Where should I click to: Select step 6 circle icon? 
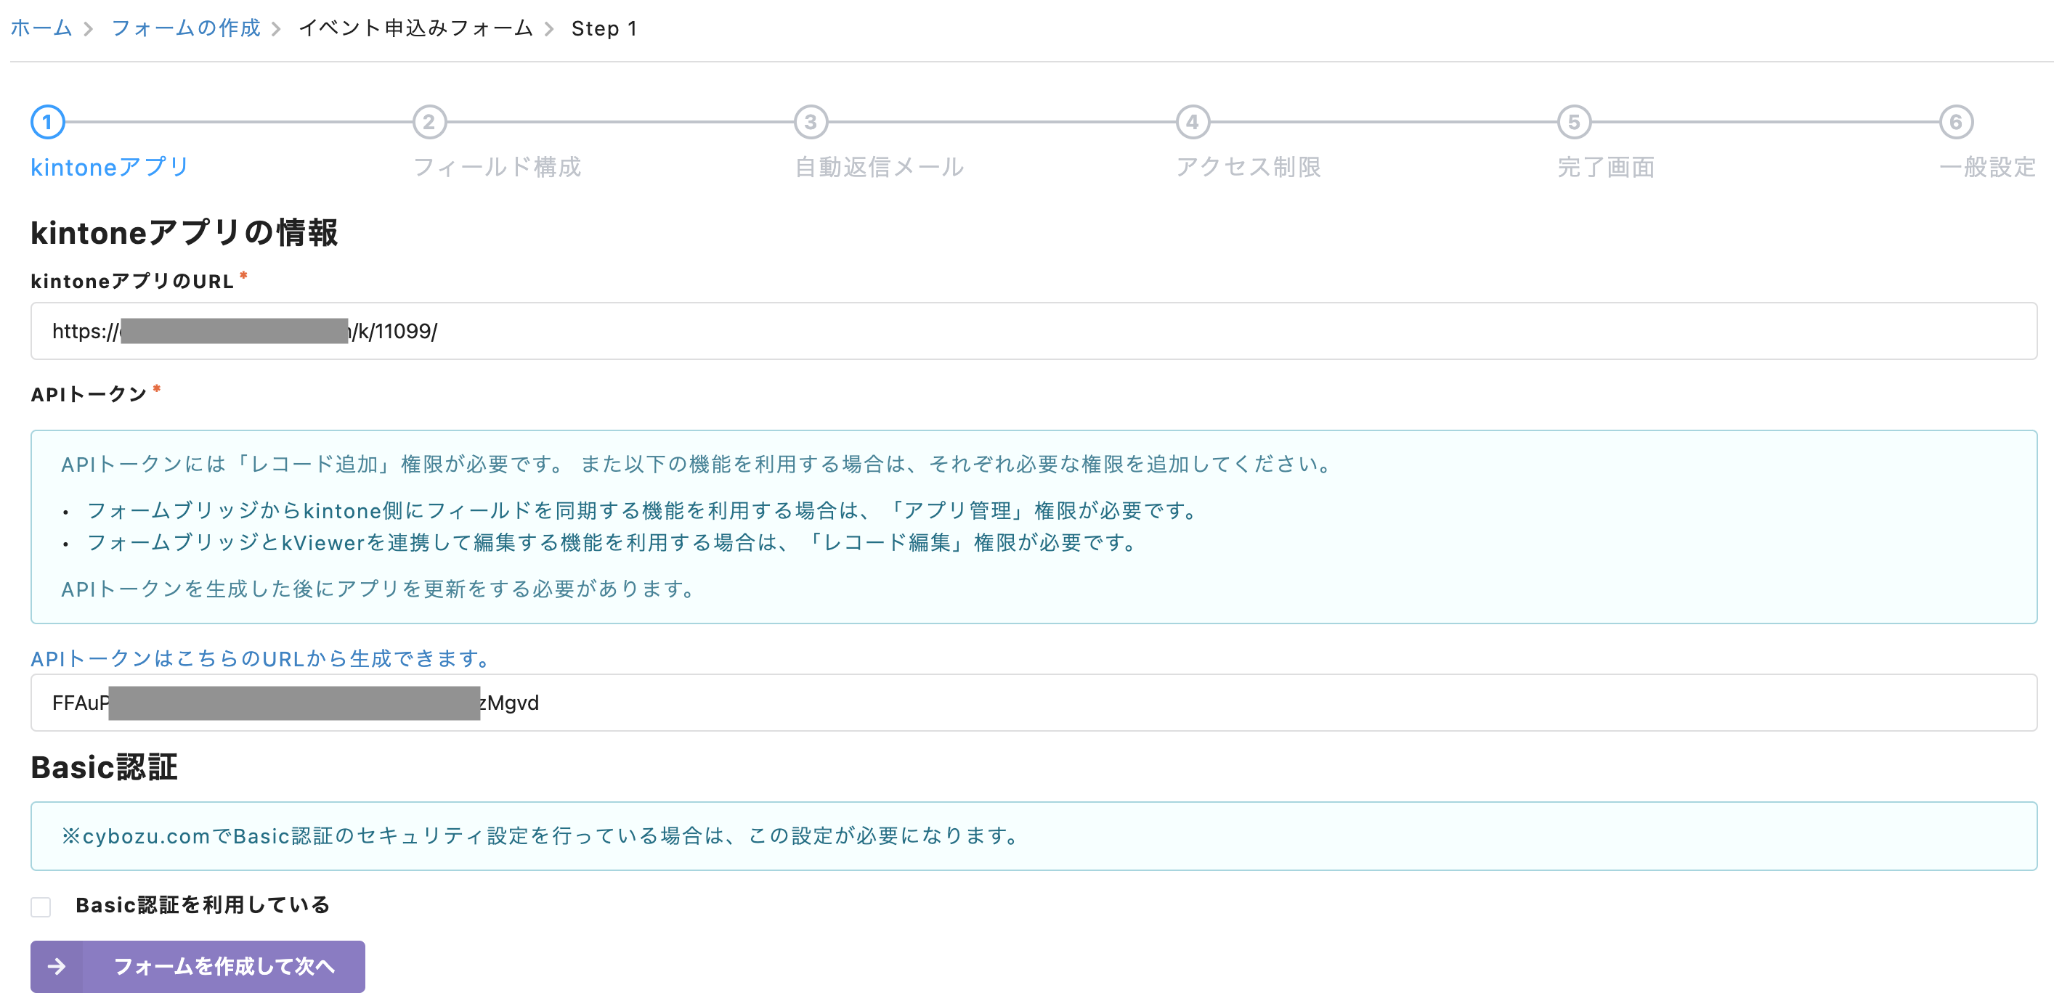point(1956,122)
